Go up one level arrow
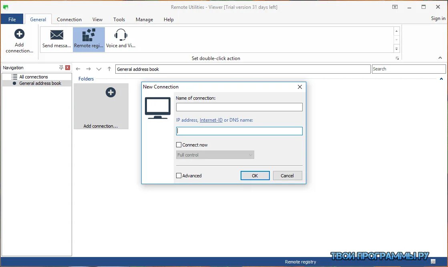 [x=109, y=69]
